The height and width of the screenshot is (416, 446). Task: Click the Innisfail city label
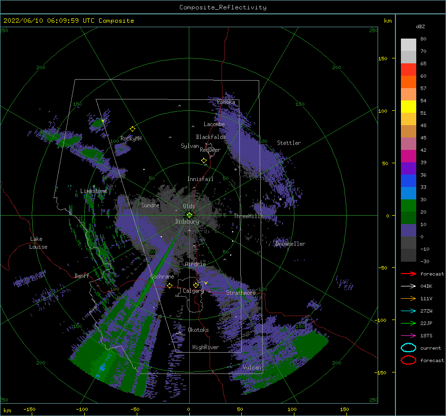200,179
